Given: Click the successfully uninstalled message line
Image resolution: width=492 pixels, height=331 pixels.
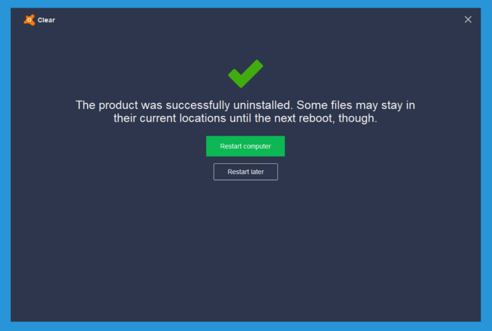Looking at the screenshot, I should coord(245,105).
